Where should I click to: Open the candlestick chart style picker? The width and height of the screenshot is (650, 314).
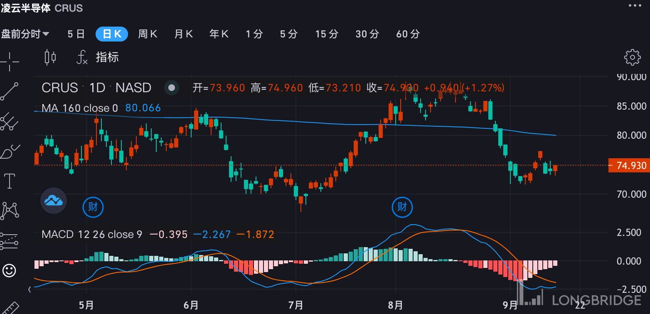pyautogui.click(x=50, y=57)
